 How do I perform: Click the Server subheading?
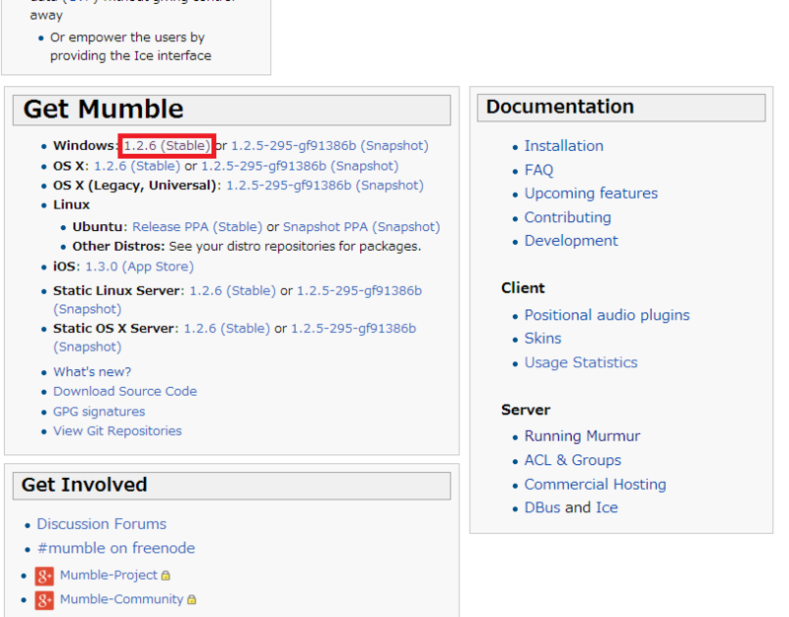click(x=526, y=410)
